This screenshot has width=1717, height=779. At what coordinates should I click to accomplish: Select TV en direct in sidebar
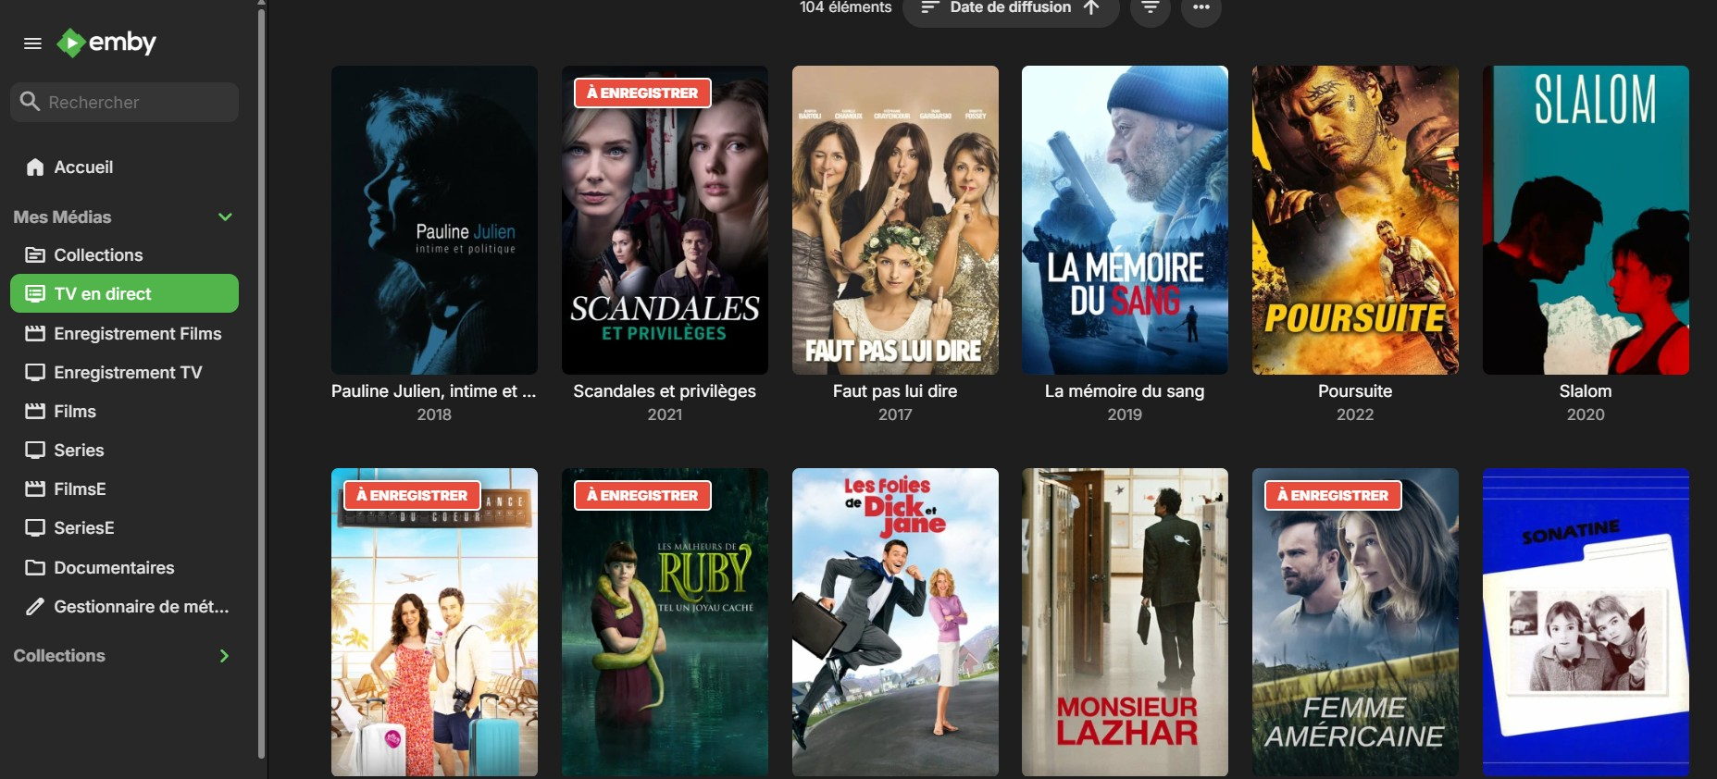coord(124,293)
